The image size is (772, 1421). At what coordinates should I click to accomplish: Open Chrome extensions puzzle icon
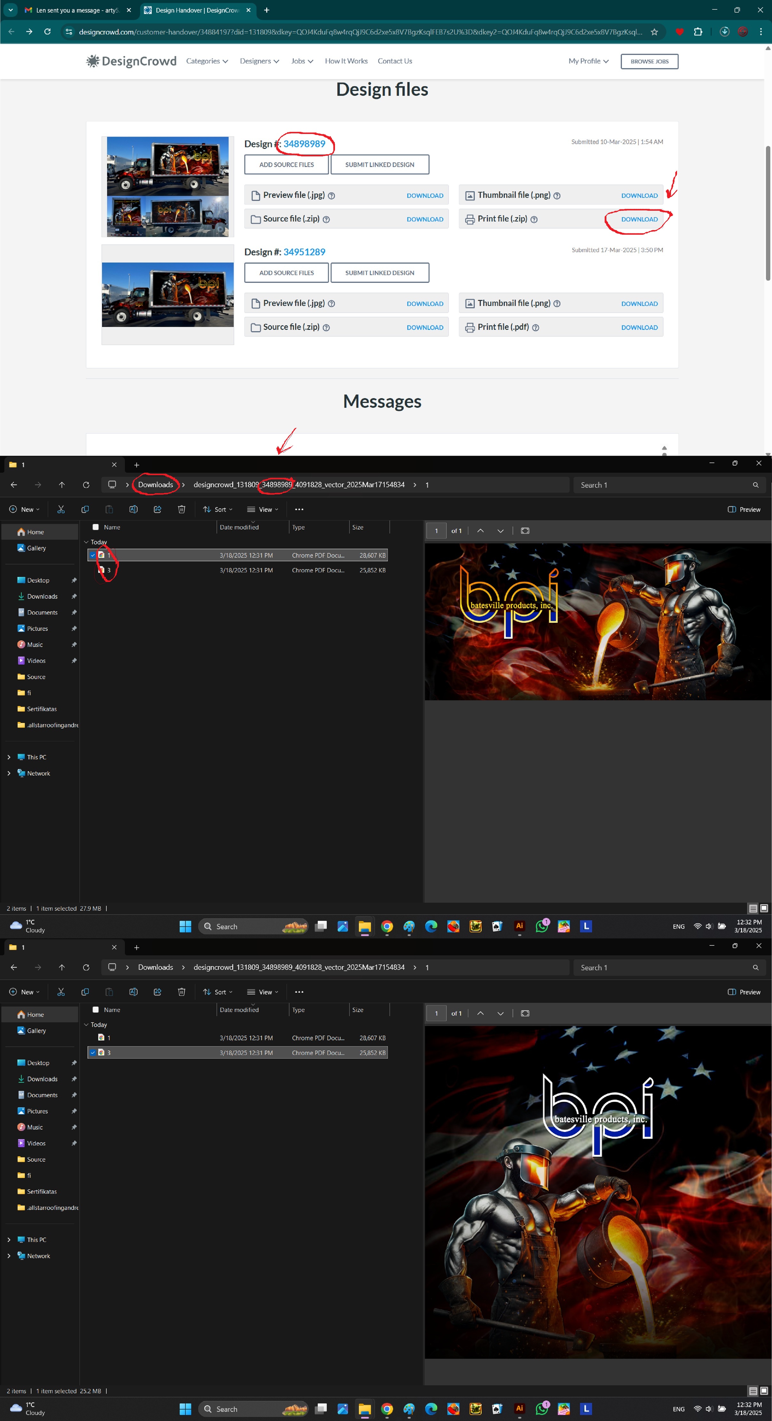[x=698, y=32]
